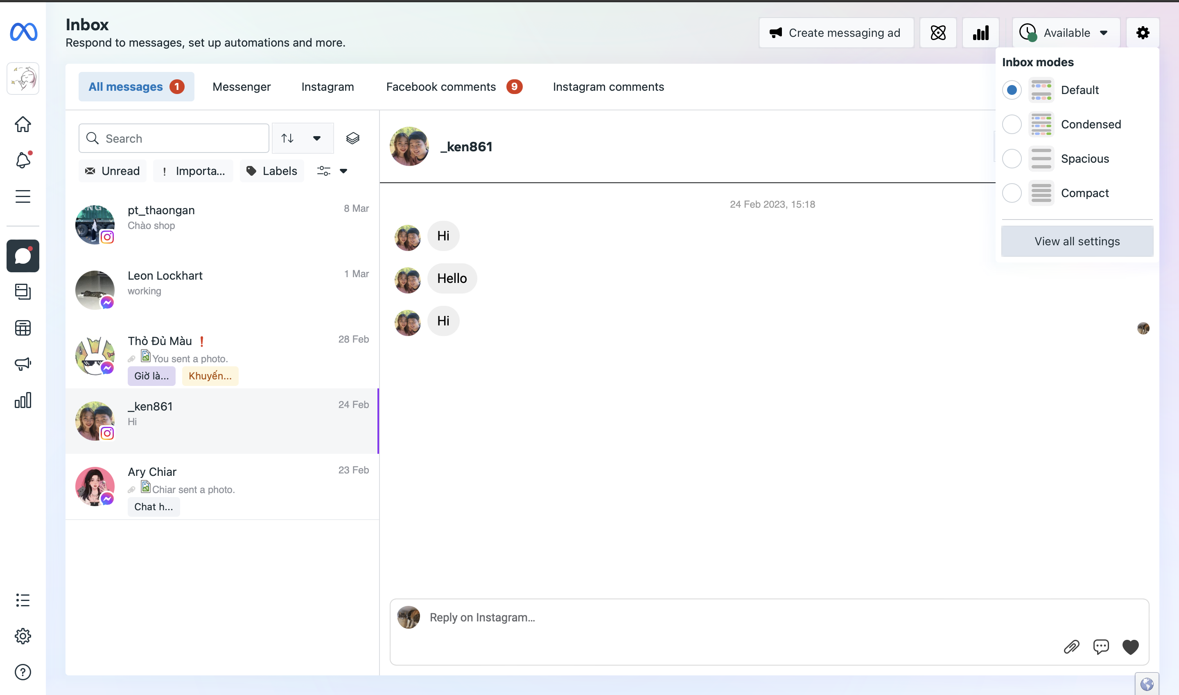Select the Spacious inbox mode
Viewport: 1179px width, 695px height.
(x=1012, y=159)
